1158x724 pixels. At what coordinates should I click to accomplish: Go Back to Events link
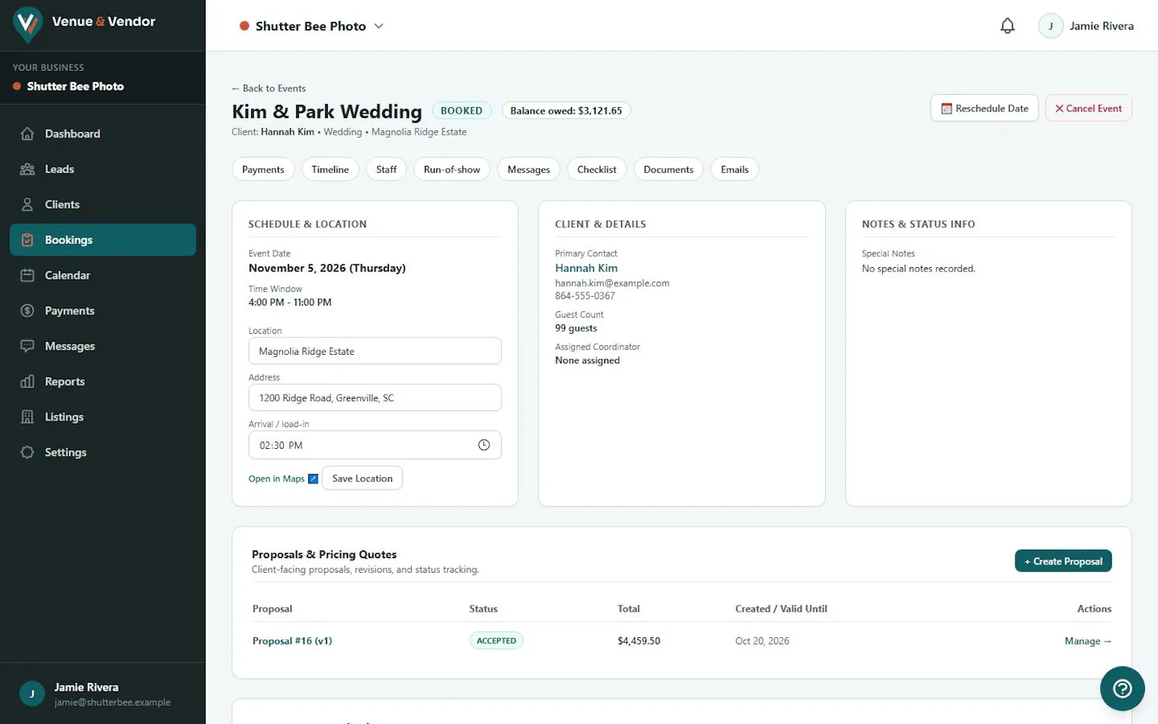click(269, 88)
